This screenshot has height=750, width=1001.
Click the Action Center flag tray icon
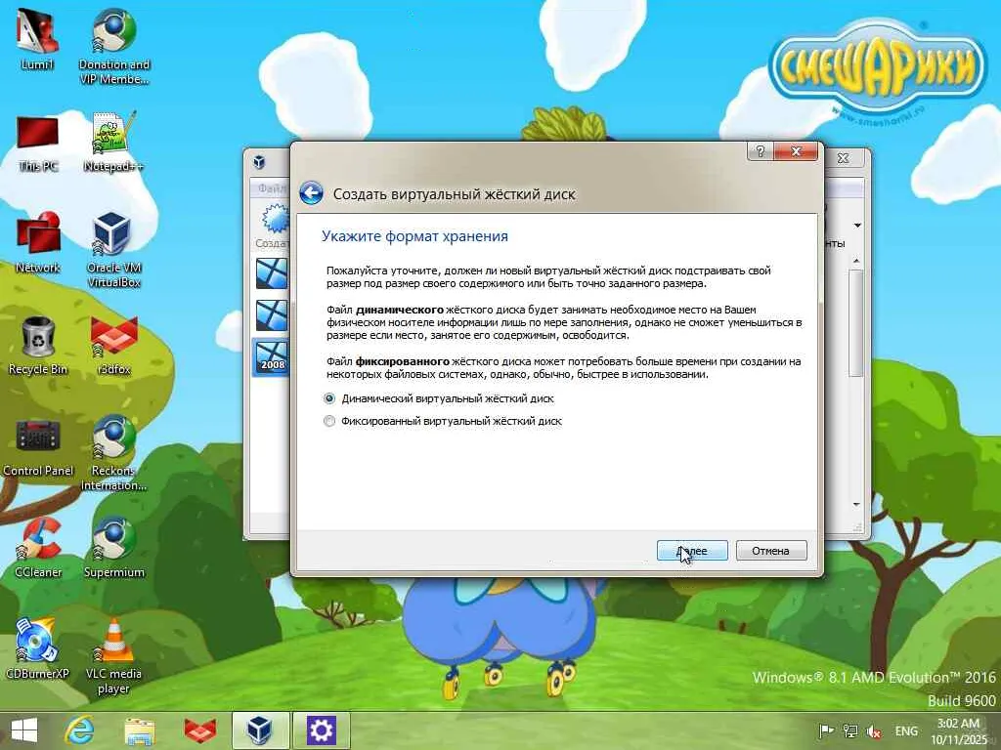coord(826,730)
